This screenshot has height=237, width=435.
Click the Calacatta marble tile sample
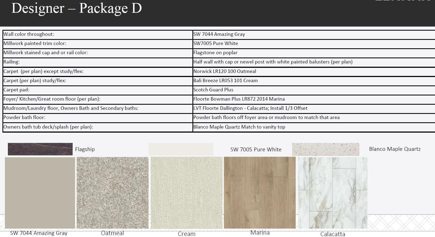pyautogui.click(x=333, y=193)
